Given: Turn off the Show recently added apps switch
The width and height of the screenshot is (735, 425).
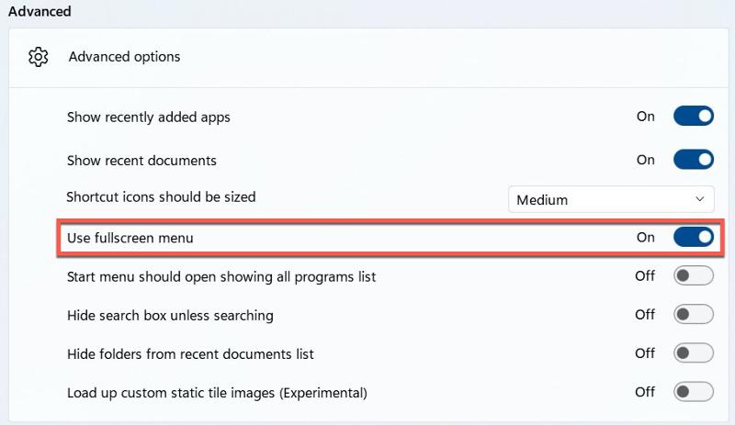Looking at the screenshot, I should pos(694,117).
